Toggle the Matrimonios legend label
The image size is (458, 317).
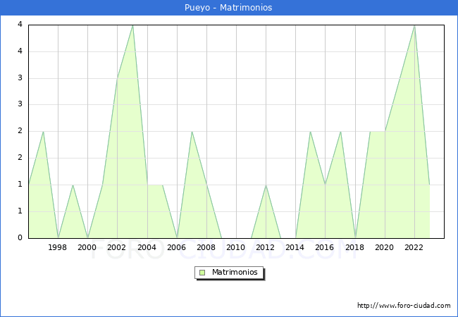click(234, 272)
